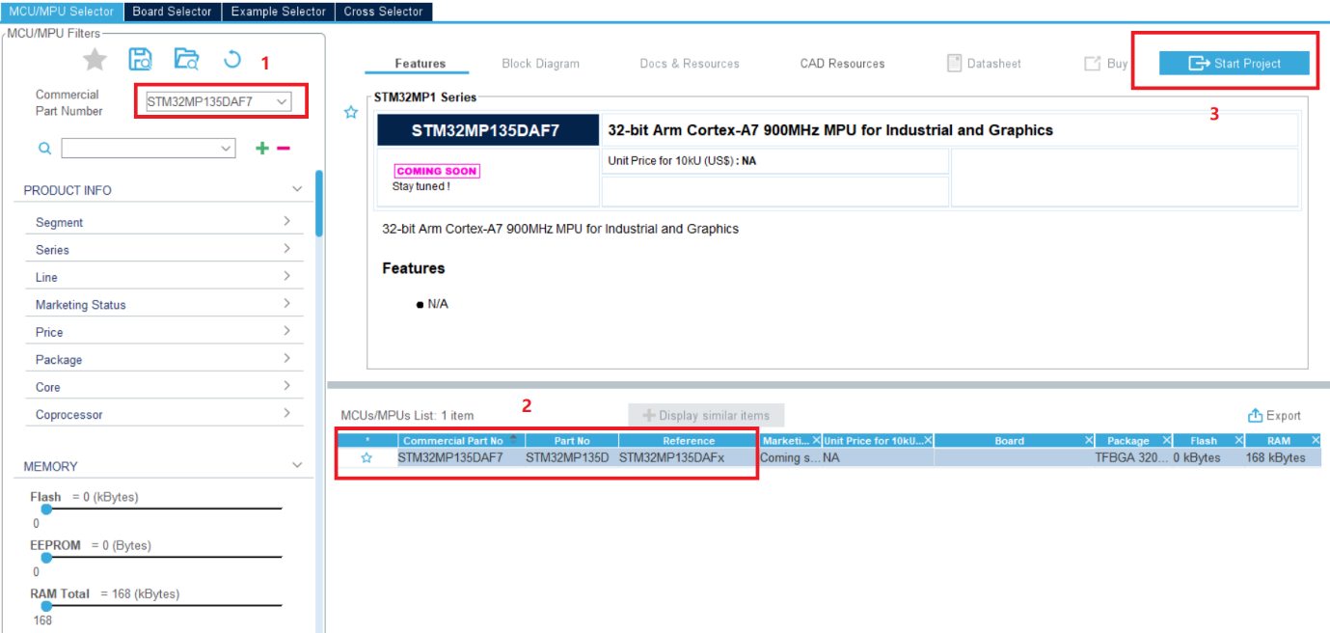Click the green plus icon
The height and width of the screenshot is (633, 1330).
click(260, 149)
